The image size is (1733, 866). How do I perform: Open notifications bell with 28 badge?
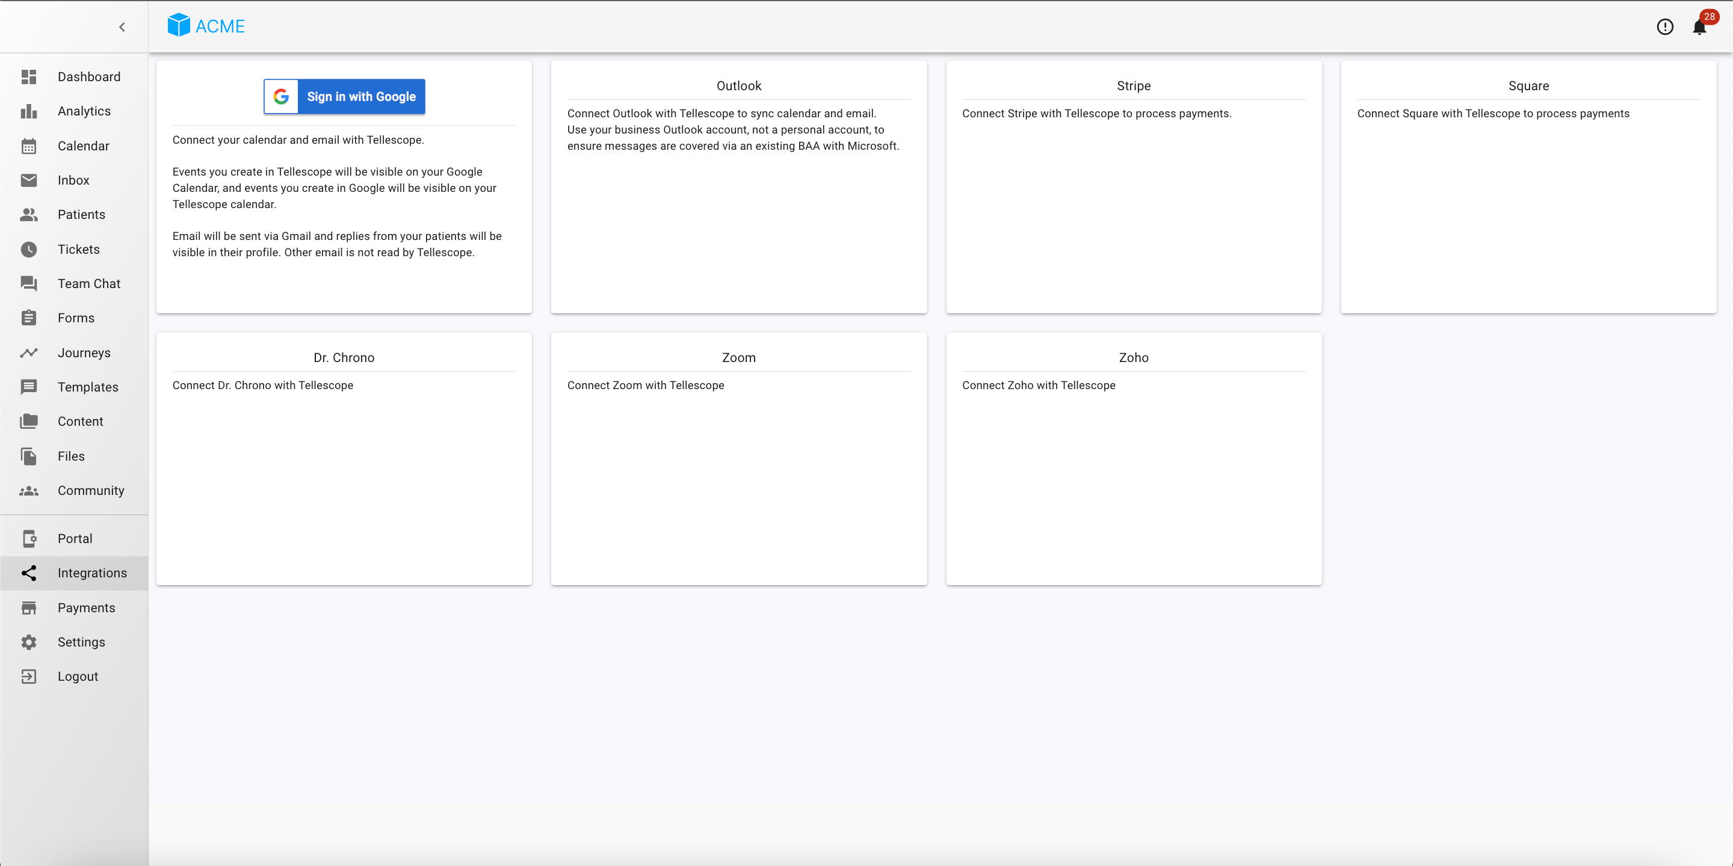point(1699,27)
